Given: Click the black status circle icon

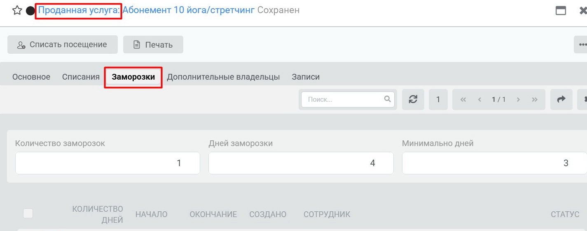Looking at the screenshot, I should point(30,11).
